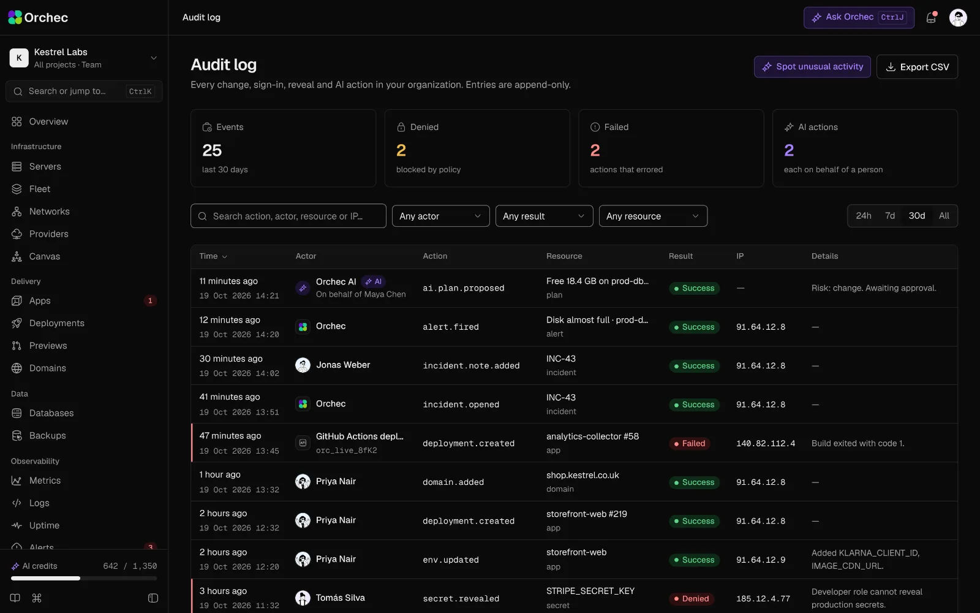Open the documentation book icon
The height and width of the screenshot is (613, 980).
tap(15, 598)
